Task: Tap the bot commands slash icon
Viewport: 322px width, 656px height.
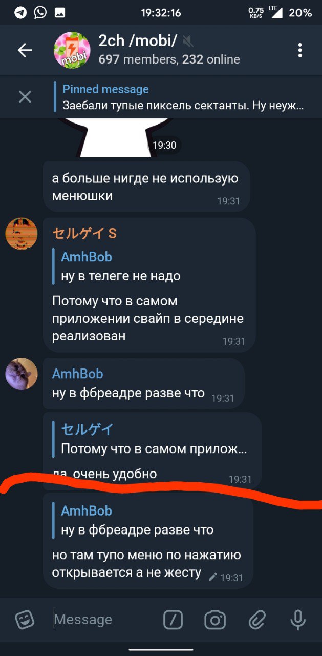Action: click(x=173, y=620)
